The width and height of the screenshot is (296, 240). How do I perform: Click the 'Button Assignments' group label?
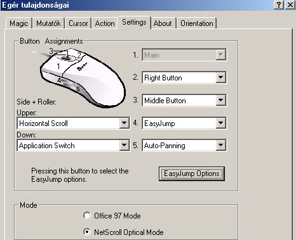[51, 41]
